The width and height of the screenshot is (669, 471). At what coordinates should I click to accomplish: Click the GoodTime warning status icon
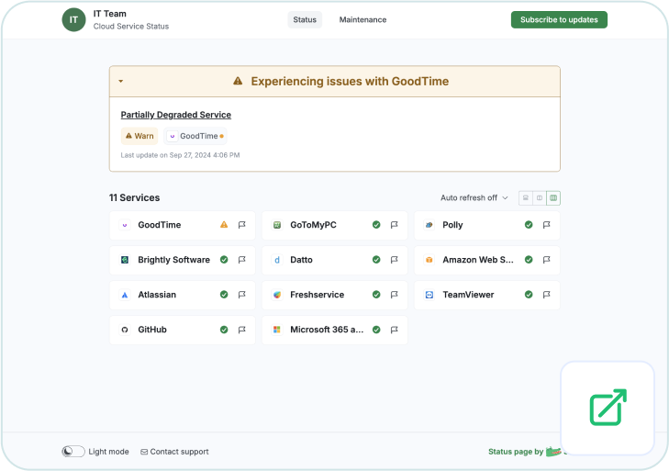point(224,225)
